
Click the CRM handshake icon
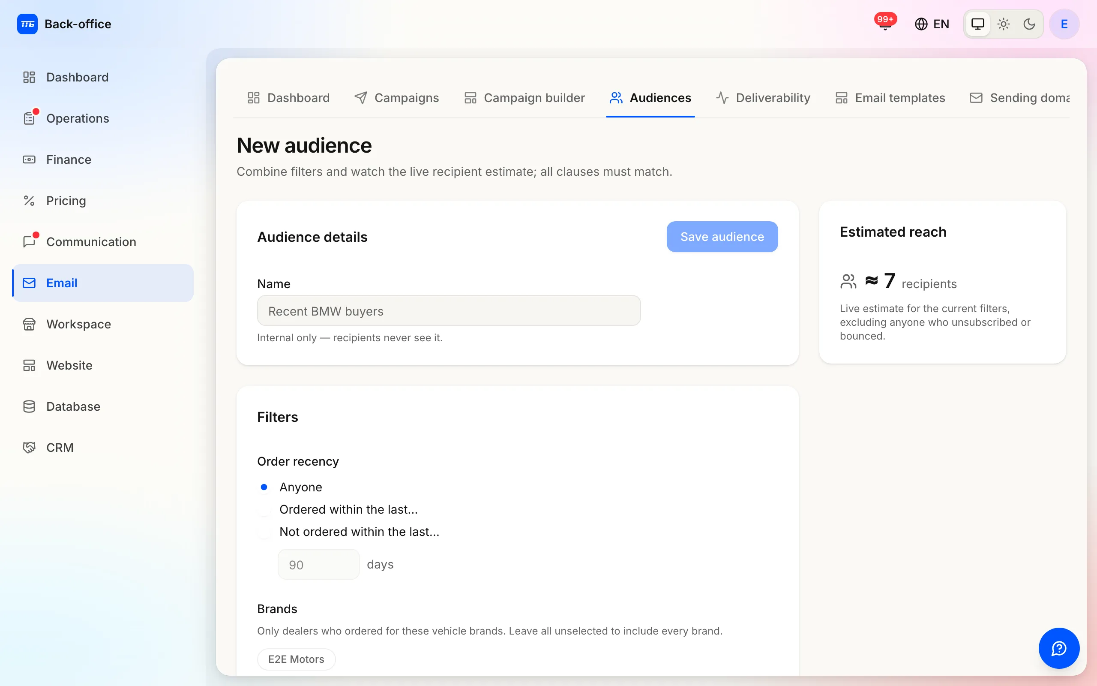30,447
